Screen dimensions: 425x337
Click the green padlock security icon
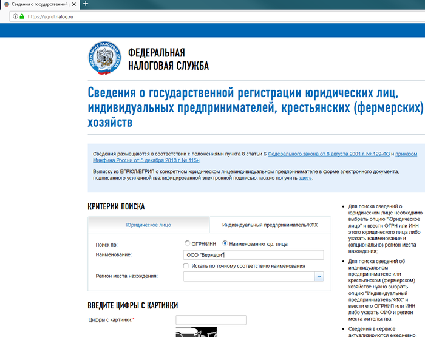(x=22, y=16)
